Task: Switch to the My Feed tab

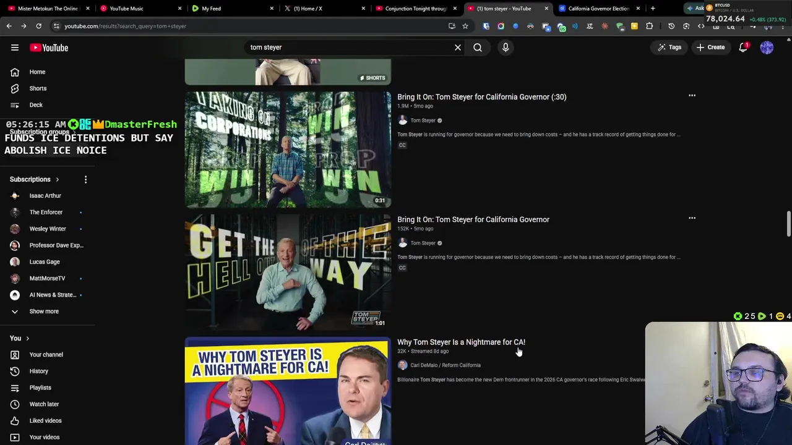Action: pos(231,9)
